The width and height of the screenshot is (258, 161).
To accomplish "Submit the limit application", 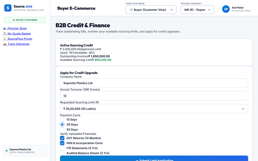I will click(154, 159).
